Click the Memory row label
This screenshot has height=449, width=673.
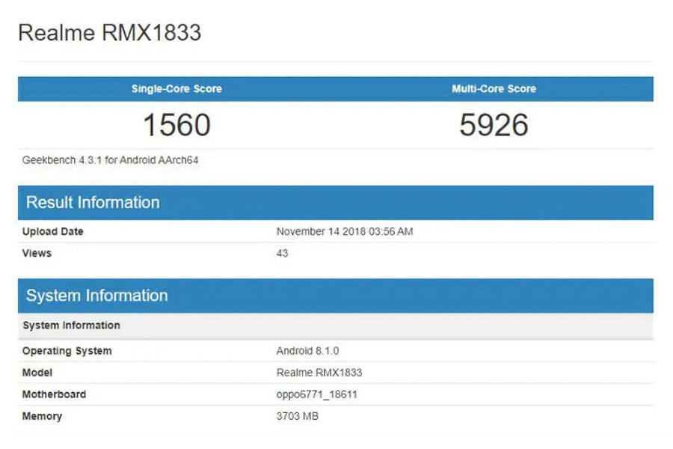42,417
